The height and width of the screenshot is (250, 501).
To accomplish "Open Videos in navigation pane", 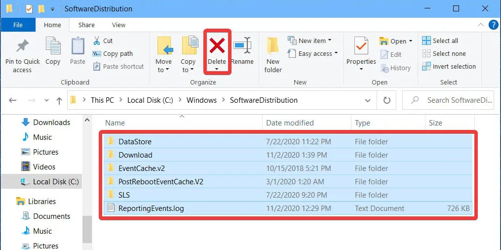I will pyautogui.click(x=38, y=167).
